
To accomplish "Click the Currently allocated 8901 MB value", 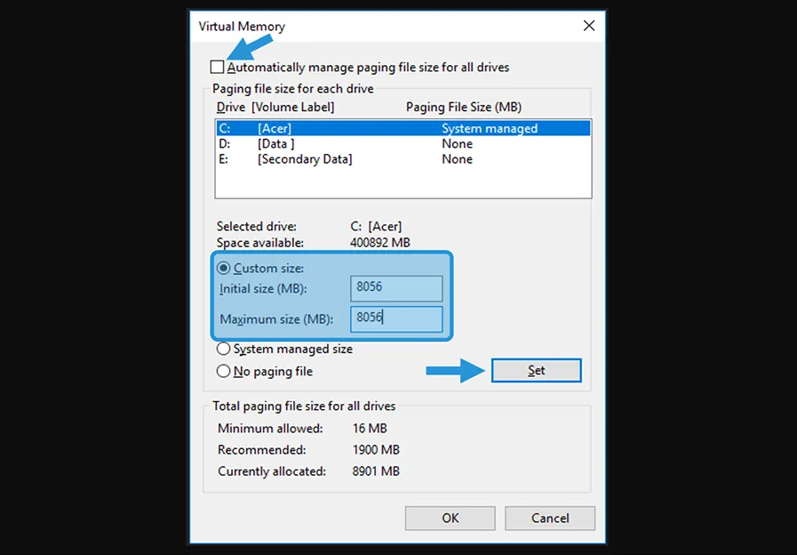I will tap(376, 471).
